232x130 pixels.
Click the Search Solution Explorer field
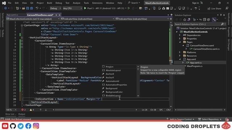(200, 24)
